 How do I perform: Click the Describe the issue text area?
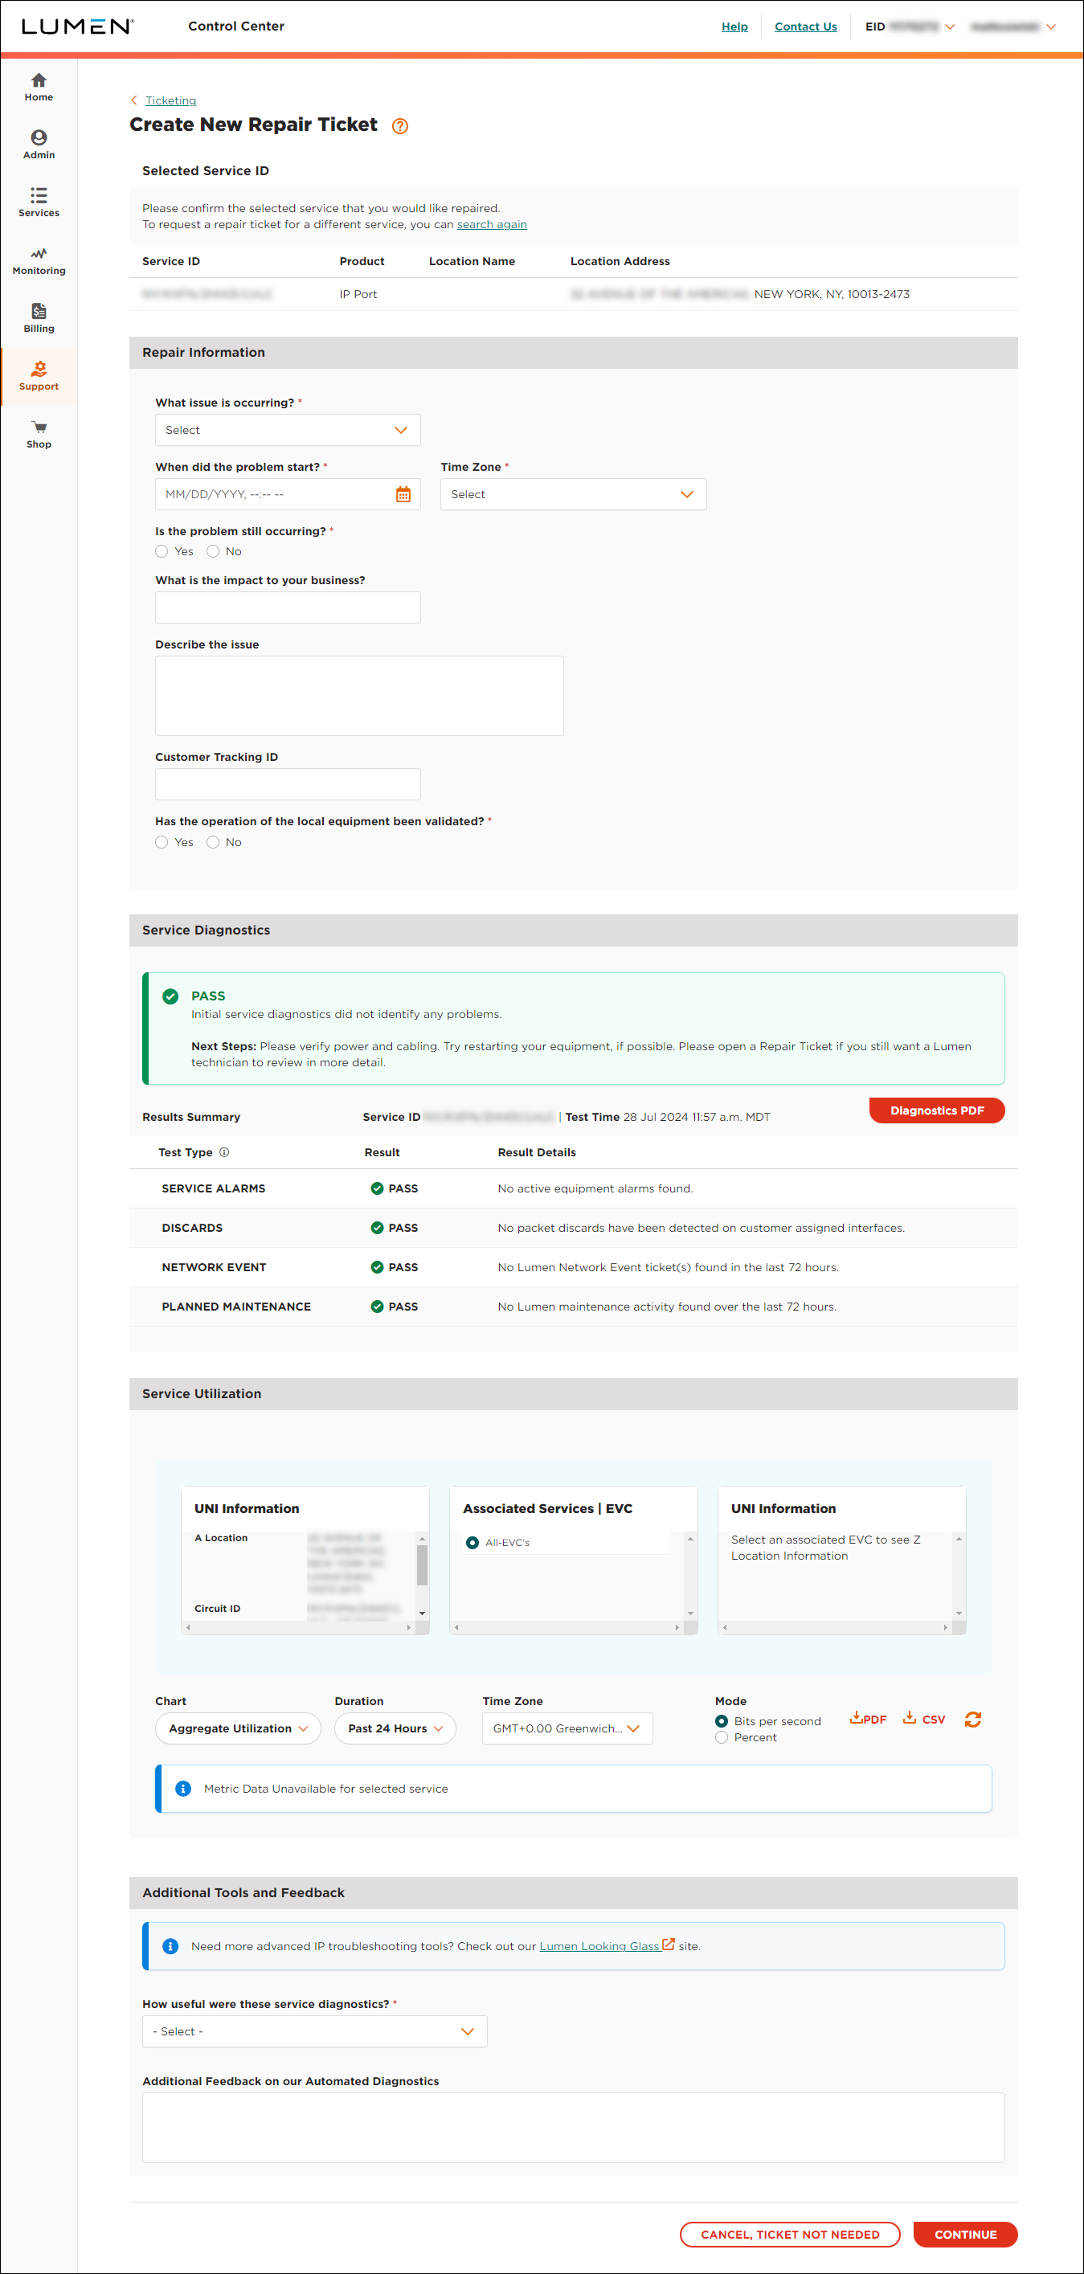coord(359,696)
